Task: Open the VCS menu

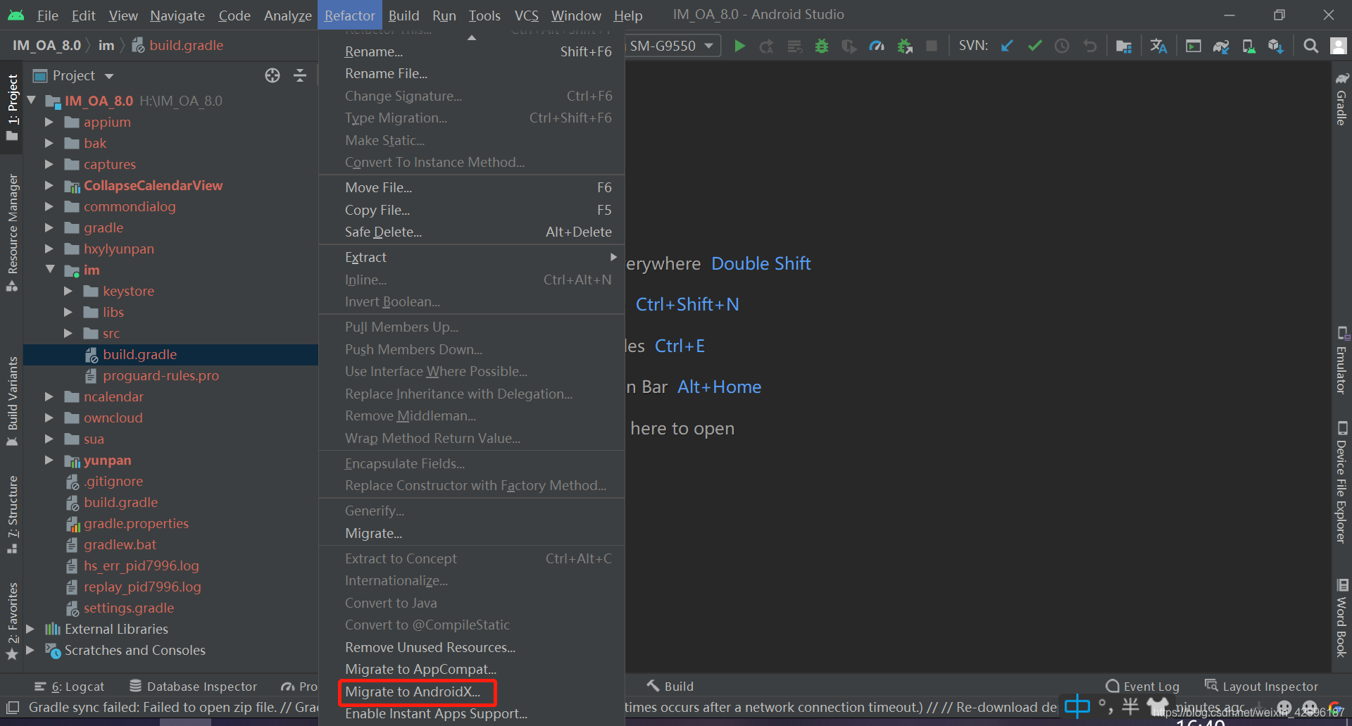Action: tap(526, 15)
